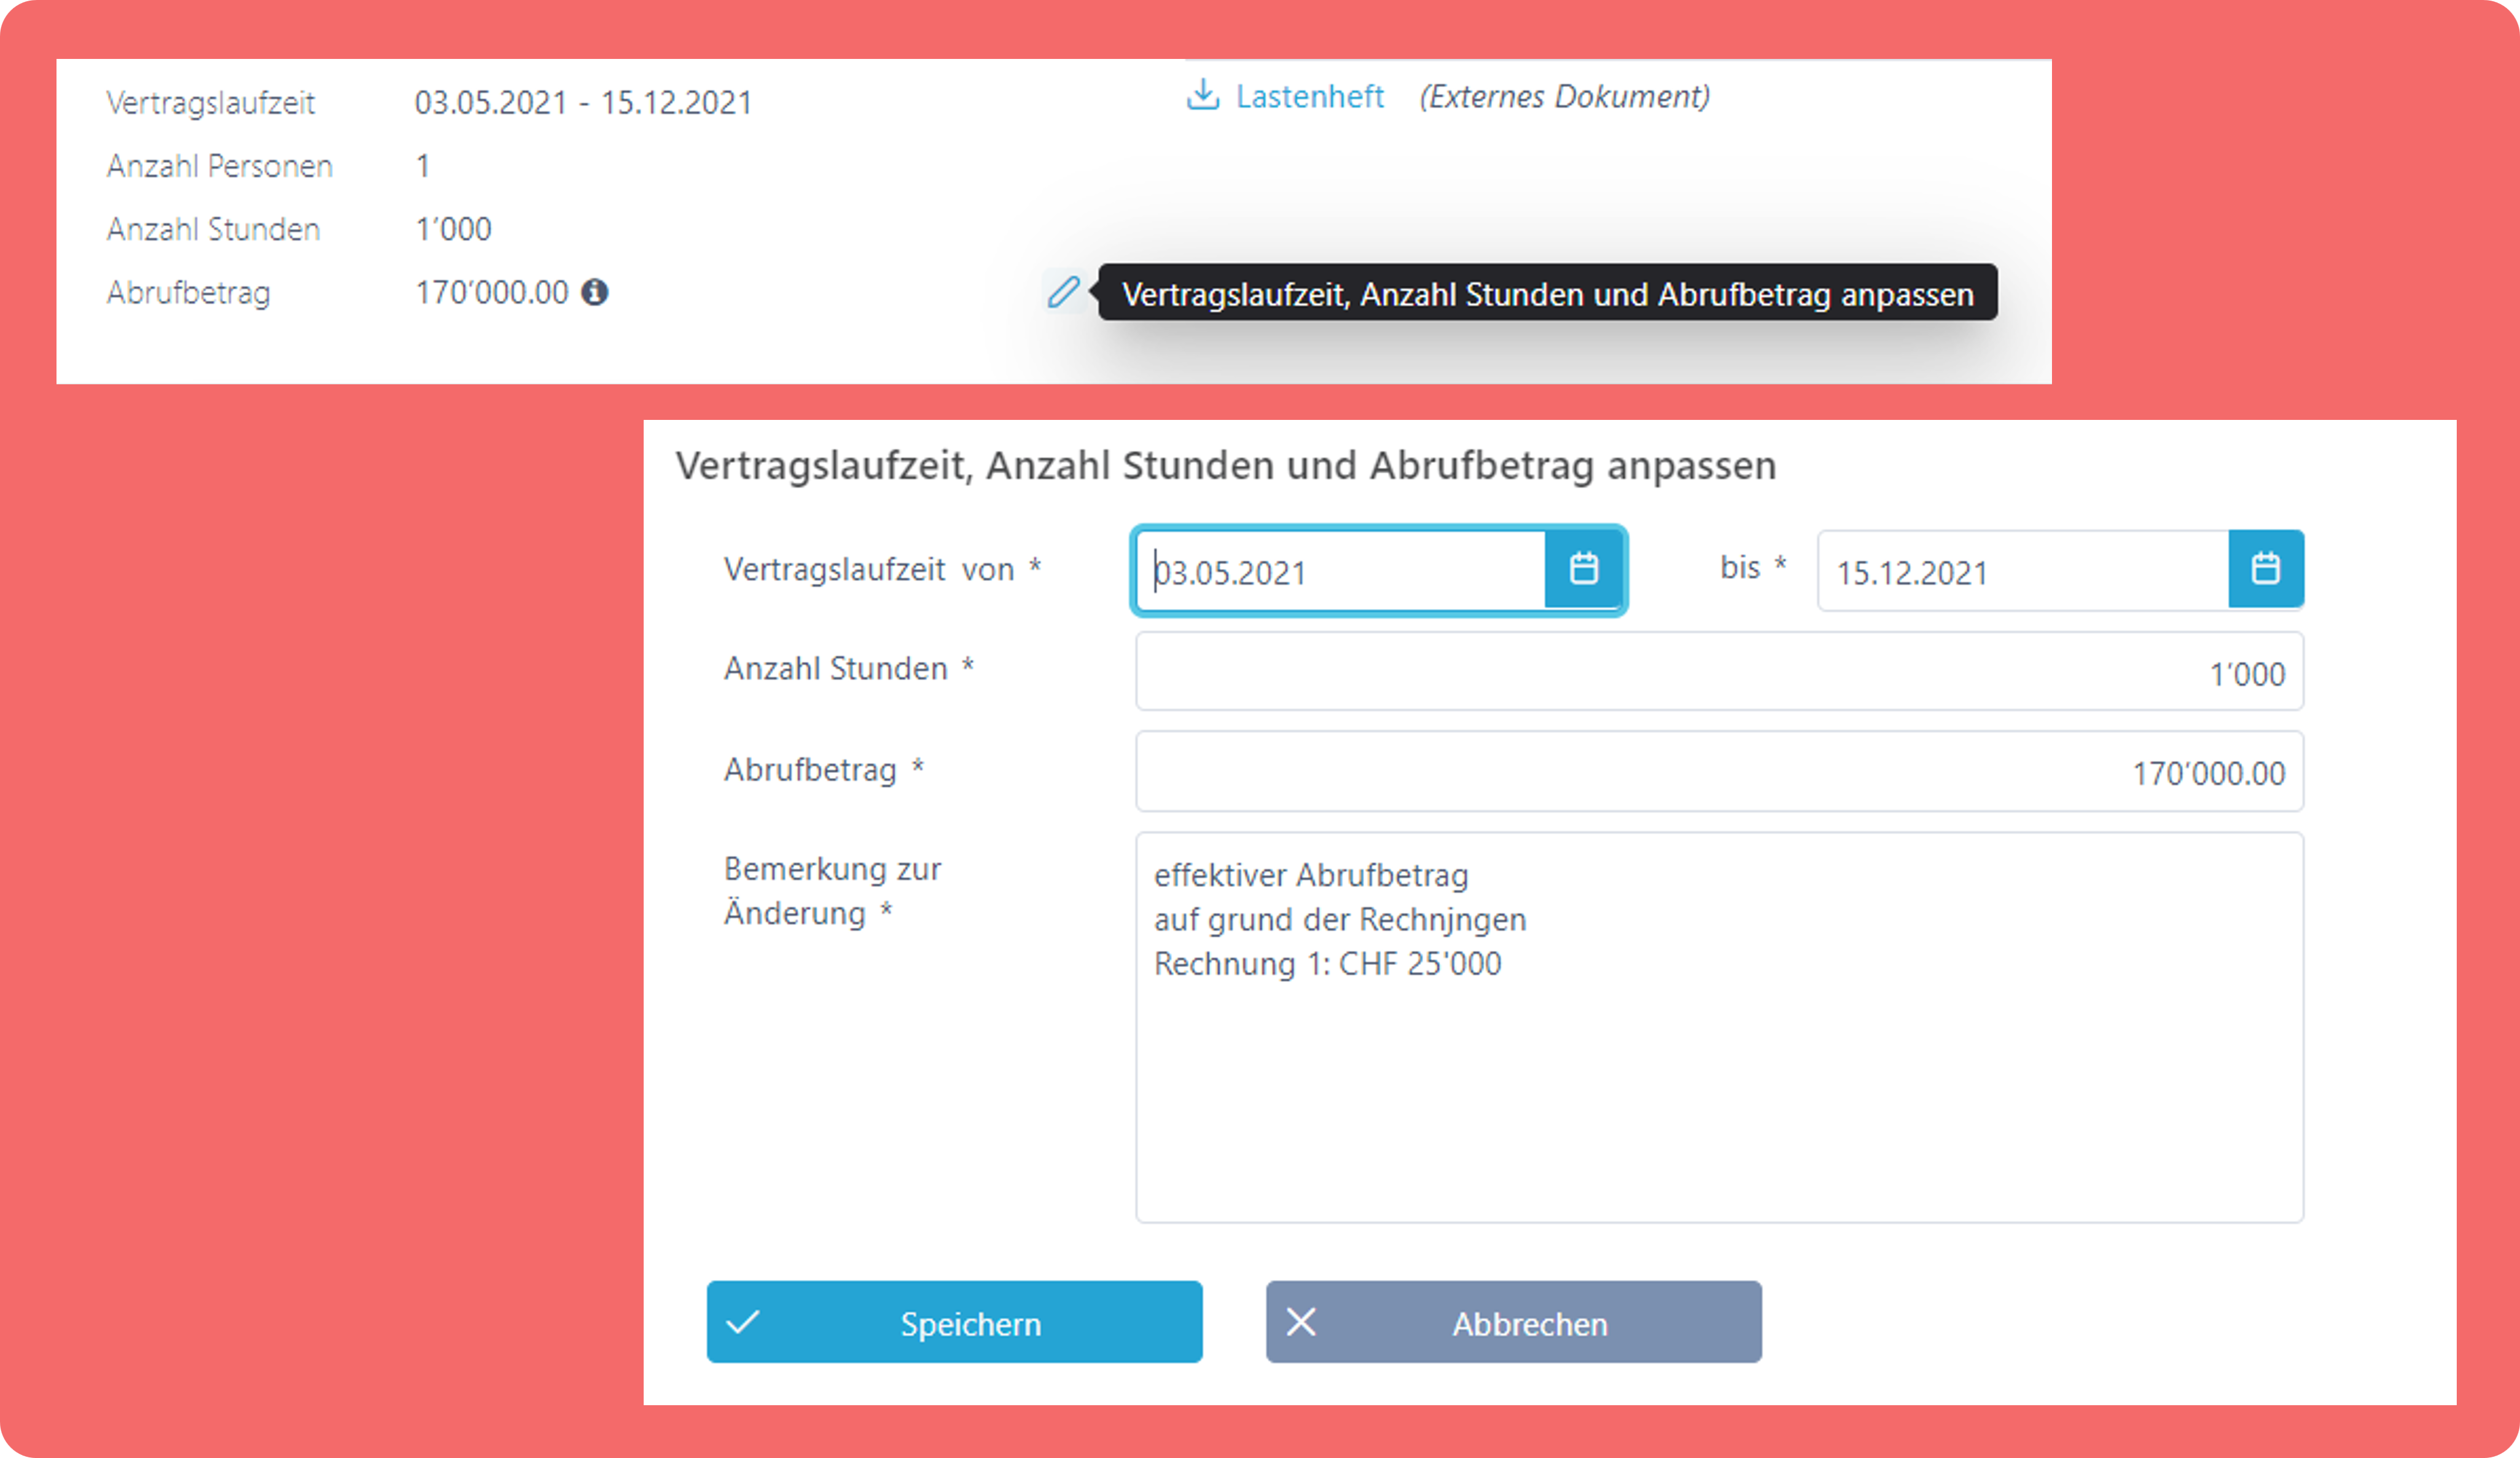Click the 'auf grund der Rechnjngen' line
2520x1458 pixels.
click(x=1340, y=920)
